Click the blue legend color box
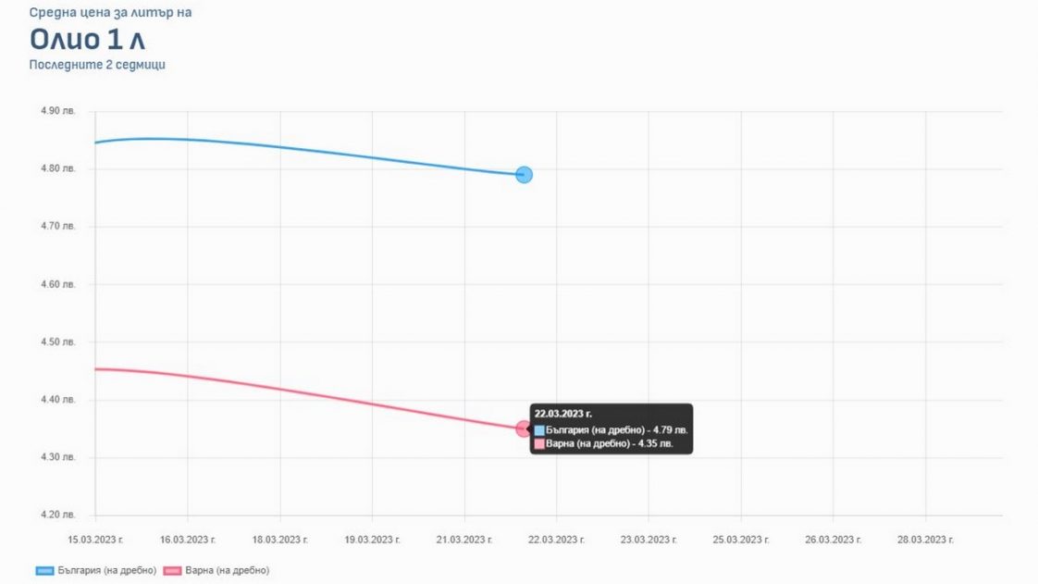 pyautogui.click(x=45, y=570)
